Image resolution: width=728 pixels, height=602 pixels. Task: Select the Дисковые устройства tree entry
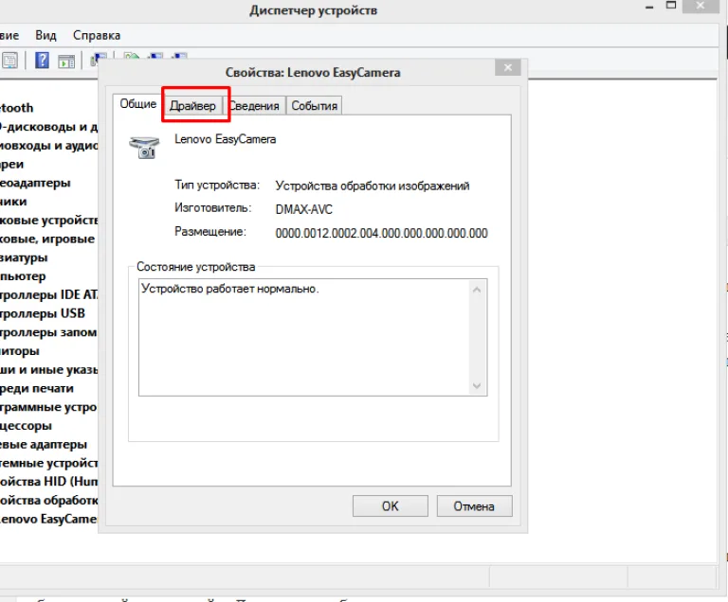(x=48, y=220)
